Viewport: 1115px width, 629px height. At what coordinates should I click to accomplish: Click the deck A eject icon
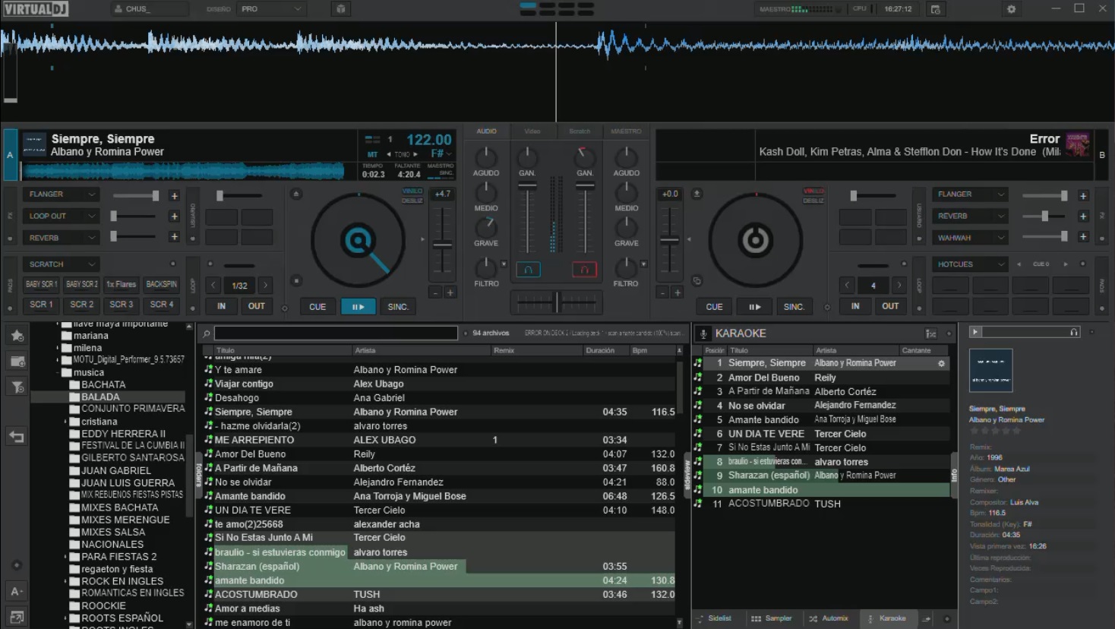[x=296, y=194]
